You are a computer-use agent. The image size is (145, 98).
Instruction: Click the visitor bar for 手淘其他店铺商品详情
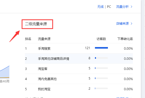click(101, 58)
